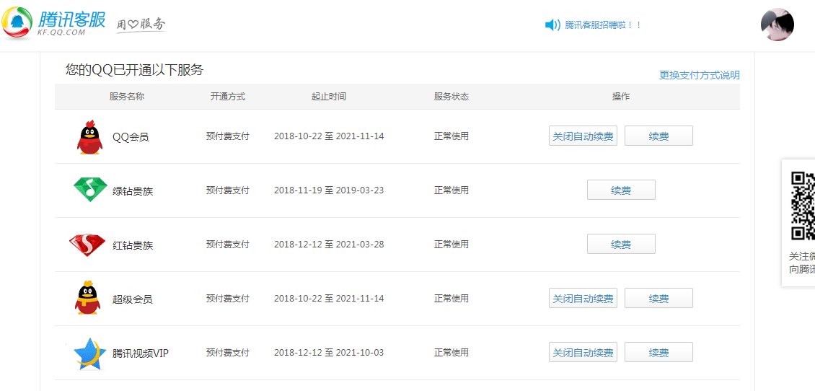Viewport: 815px width, 391px height.
Task: Click the 红钻贵族 red diamond icon
Action: [x=87, y=245]
